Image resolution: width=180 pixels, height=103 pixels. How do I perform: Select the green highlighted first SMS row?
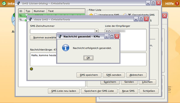click(x=52, y=15)
